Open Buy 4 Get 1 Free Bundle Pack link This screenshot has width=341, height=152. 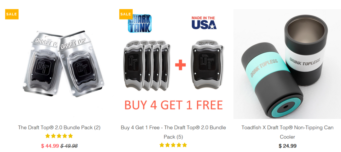tap(173, 132)
